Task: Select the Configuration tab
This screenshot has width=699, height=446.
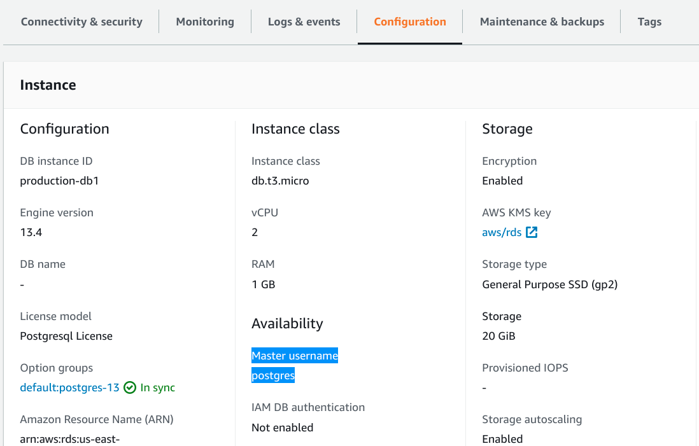Action: click(410, 22)
